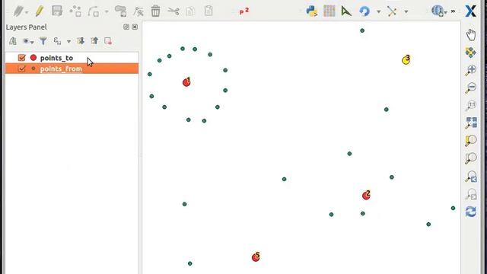Click red point labeled 2 on map

tap(366, 196)
